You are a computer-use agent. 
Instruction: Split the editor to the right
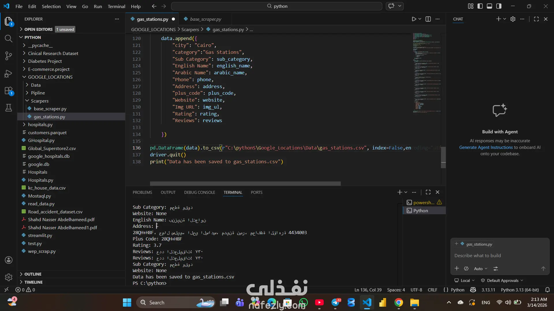(428, 19)
